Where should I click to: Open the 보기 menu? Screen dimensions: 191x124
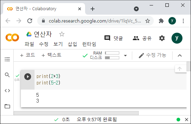[x=58, y=44]
